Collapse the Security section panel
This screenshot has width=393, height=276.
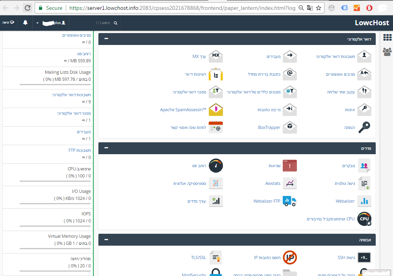106,239
